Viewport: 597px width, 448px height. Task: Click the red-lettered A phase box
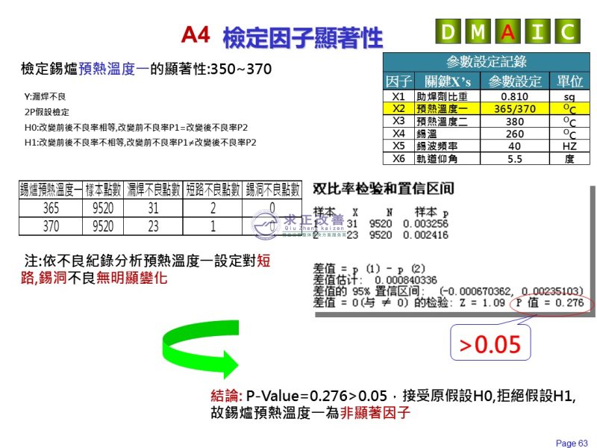click(x=508, y=32)
